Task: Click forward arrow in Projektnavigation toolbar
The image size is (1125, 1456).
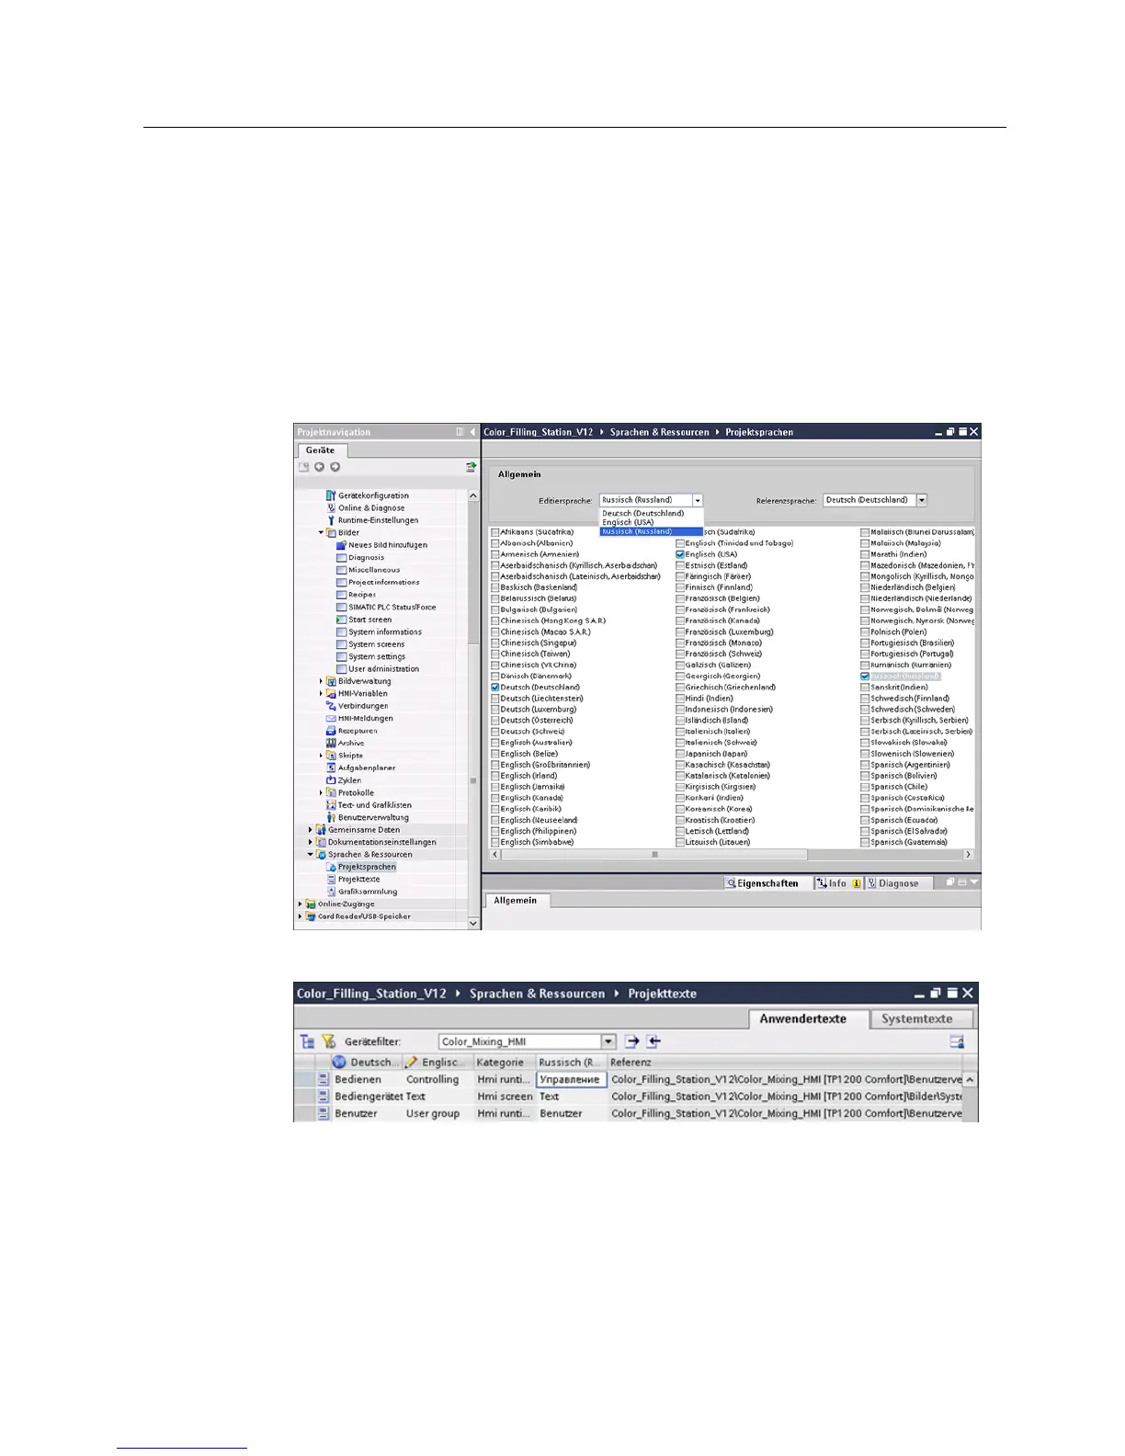Action: pyautogui.click(x=335, y=467)
